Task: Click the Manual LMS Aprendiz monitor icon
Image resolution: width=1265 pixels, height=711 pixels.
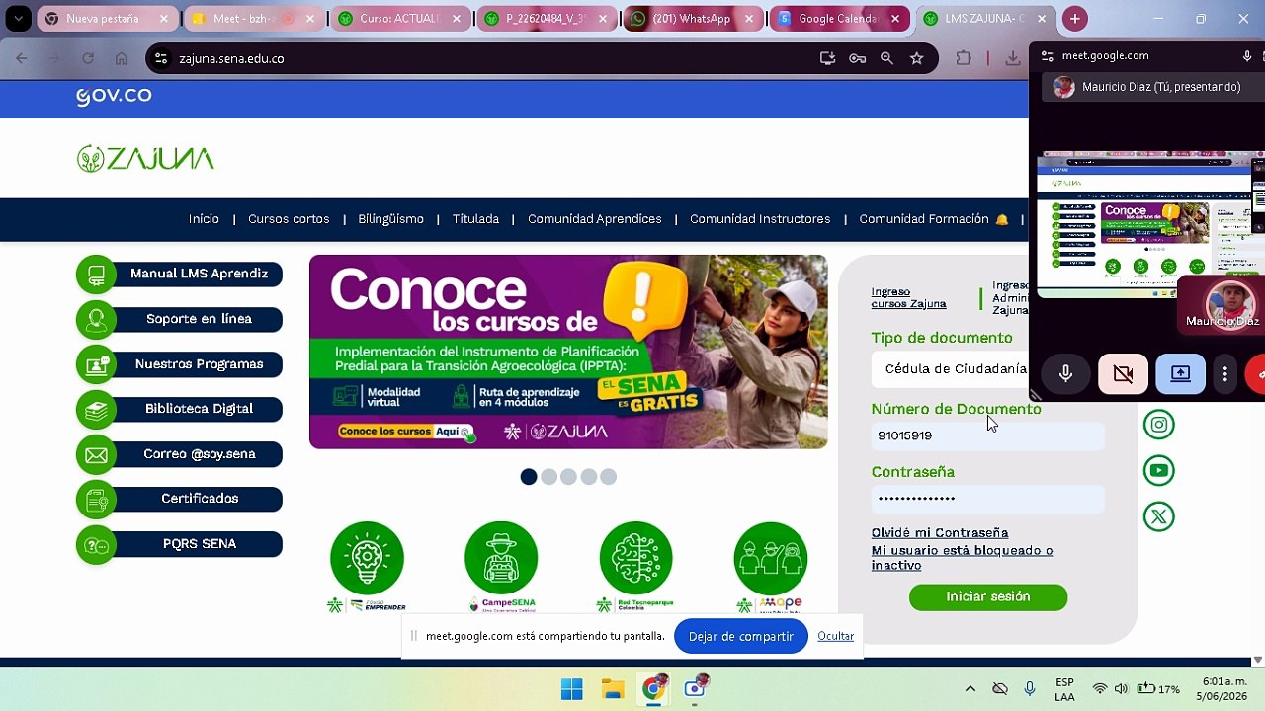Action: tap(96, 275)
